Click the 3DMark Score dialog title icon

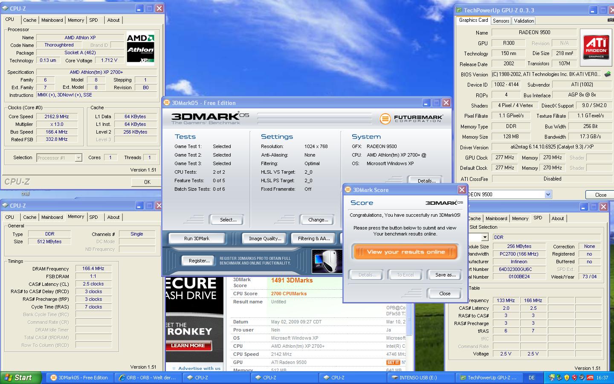[x=348, y=189]
